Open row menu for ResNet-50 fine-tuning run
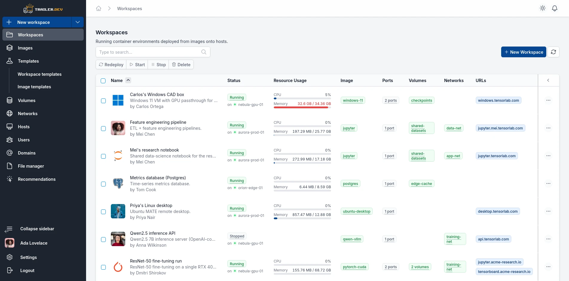The height and width of the screenshot is (281, 569). pos(548,267)
